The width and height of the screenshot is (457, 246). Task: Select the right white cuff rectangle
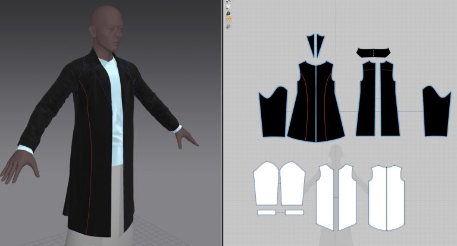[x=294, y=213]
